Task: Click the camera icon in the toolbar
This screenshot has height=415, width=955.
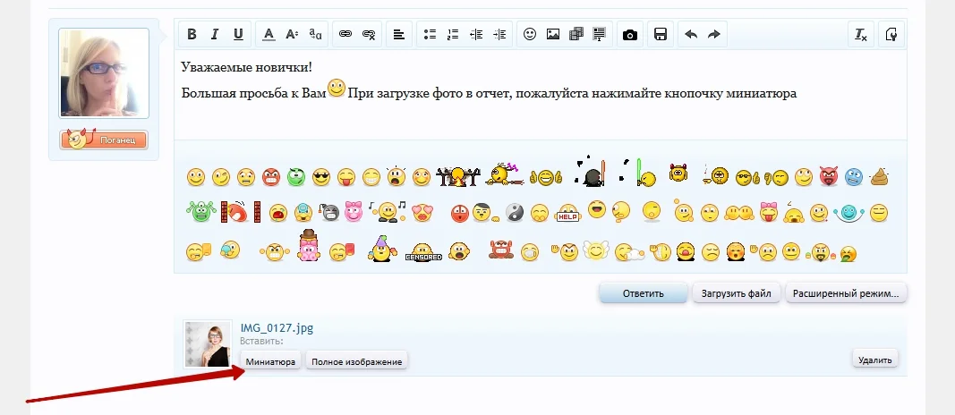Action: coord(630,34)
